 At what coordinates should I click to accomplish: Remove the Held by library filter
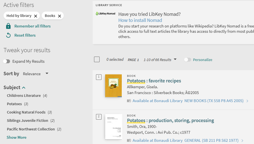coord(36,16)
